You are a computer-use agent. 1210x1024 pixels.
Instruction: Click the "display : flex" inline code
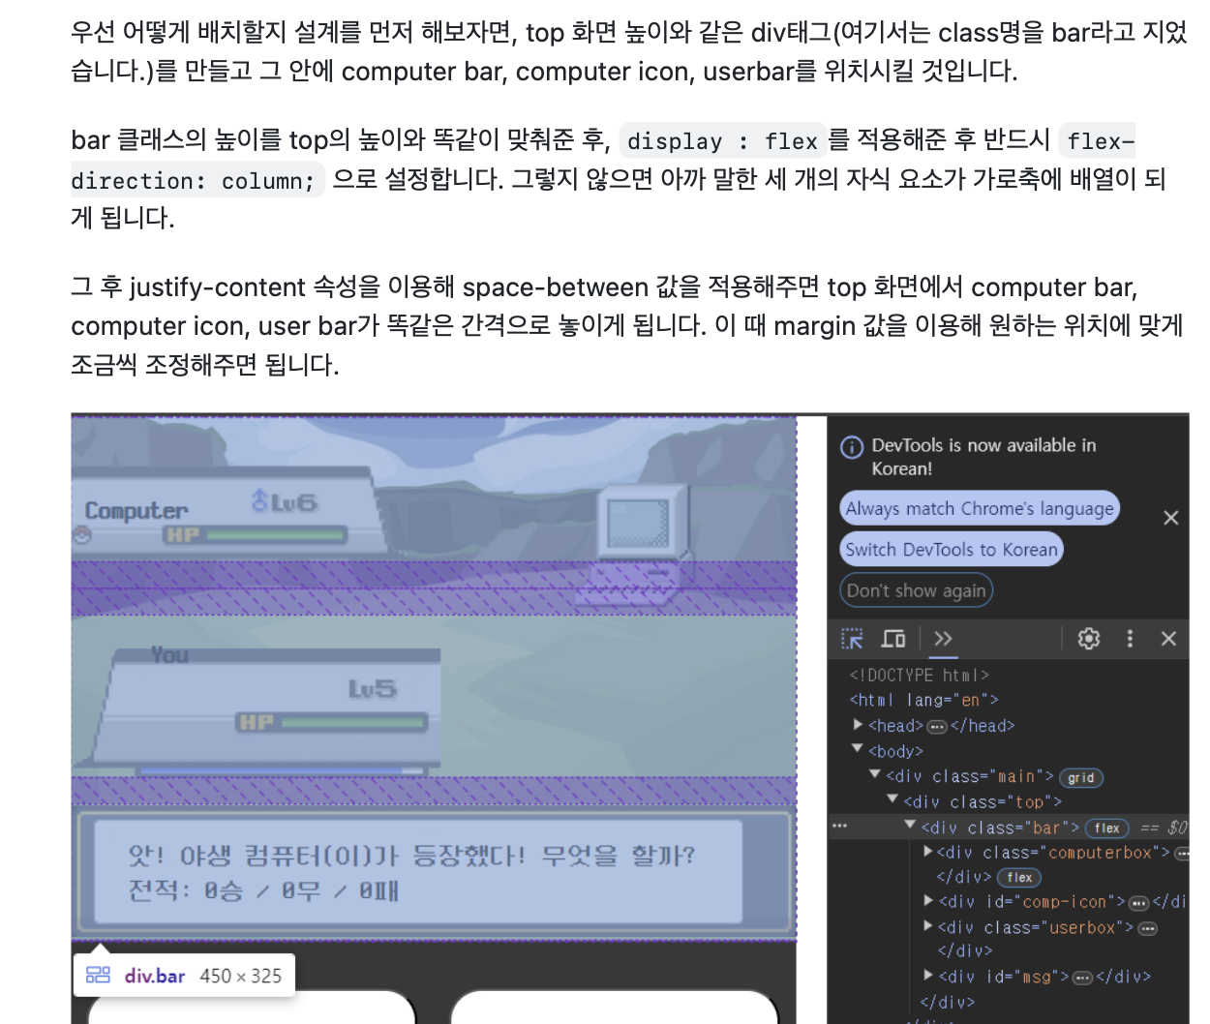[722, 141]
